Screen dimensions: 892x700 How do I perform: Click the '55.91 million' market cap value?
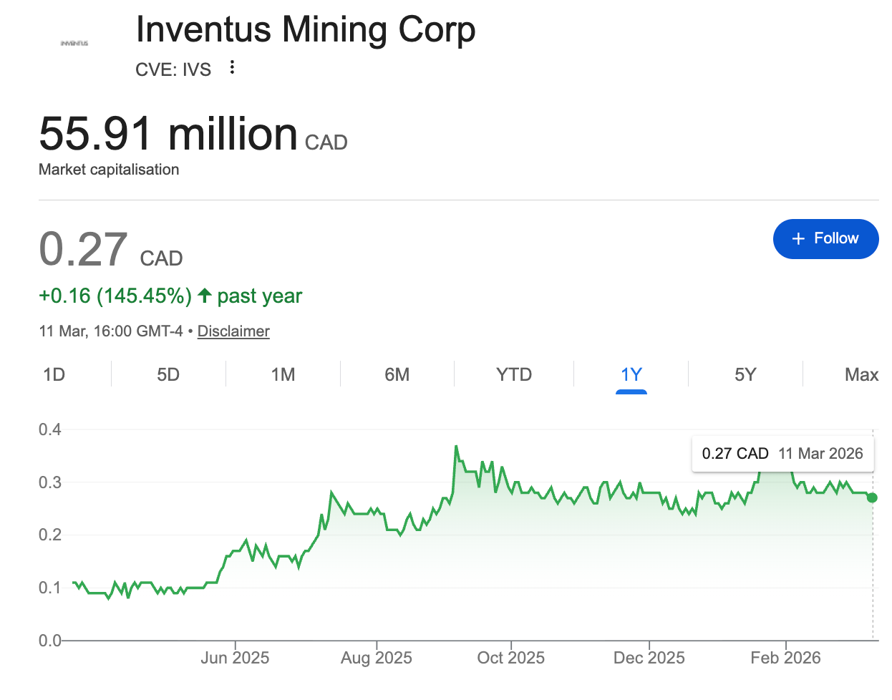[x=168, y=134]
